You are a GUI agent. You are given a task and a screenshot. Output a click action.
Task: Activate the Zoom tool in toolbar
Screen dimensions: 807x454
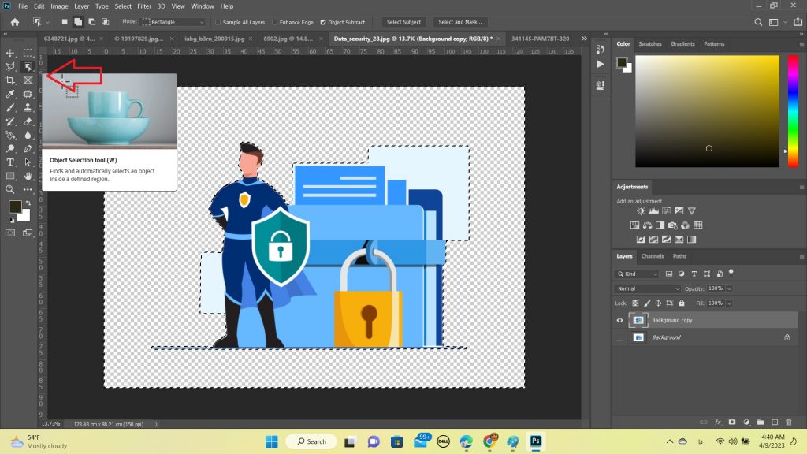click(x=10, y=189)
